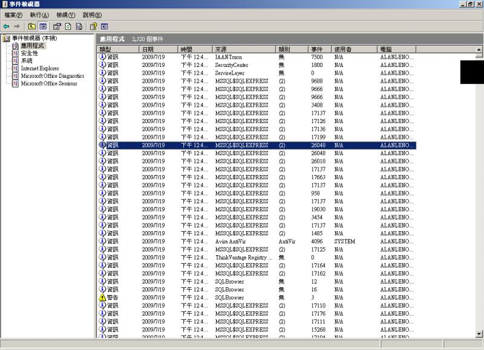Viewport: 484px width, 350px height.
Task: Click the Forward arrow toolbar icon
Action: pyautogui.click(x=17, y=27)
